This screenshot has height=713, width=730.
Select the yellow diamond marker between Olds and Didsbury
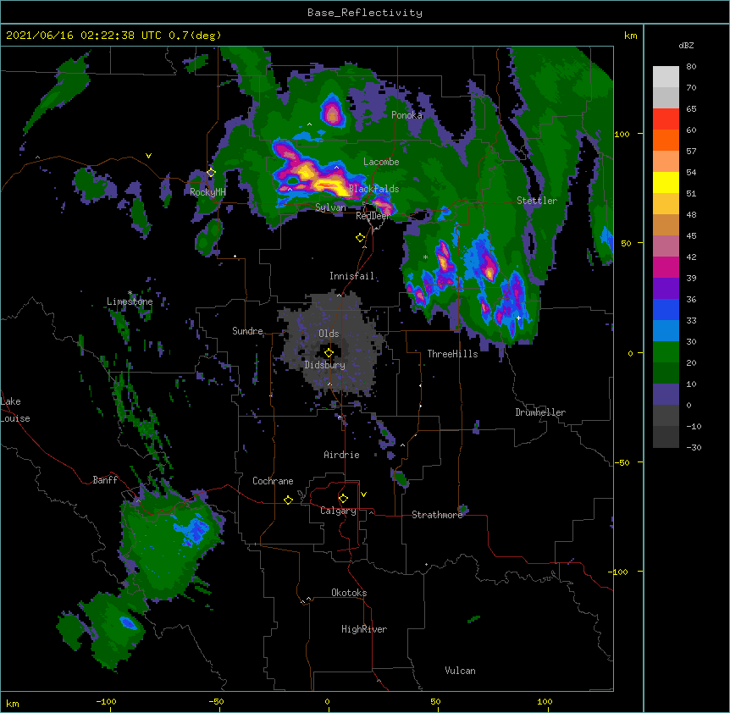[x=329, y=353]
